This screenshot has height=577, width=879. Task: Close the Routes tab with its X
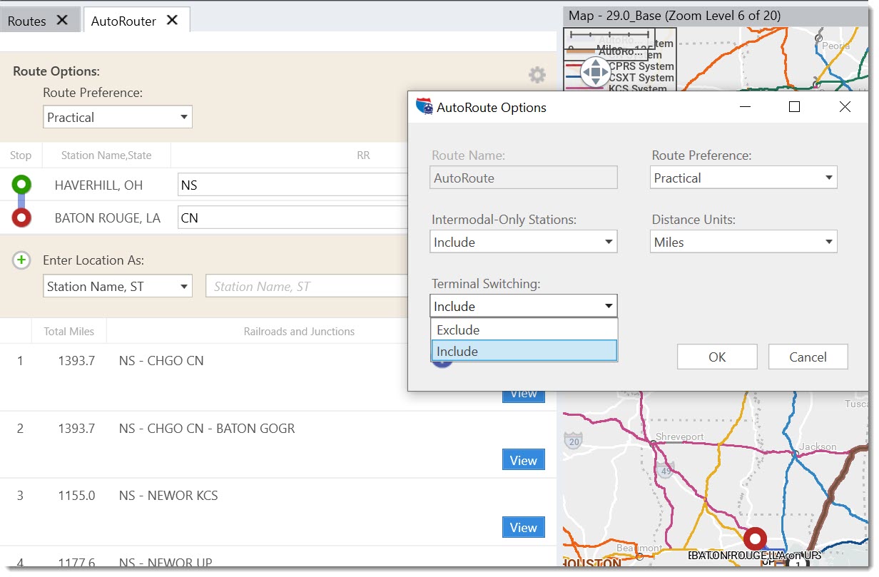(x=62, y=21)
